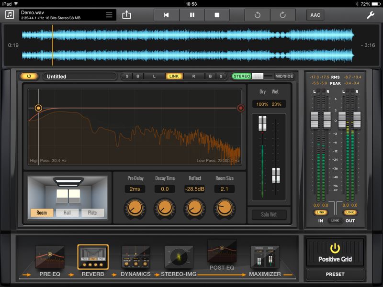Select the Hall reverb type

(67, 212)
